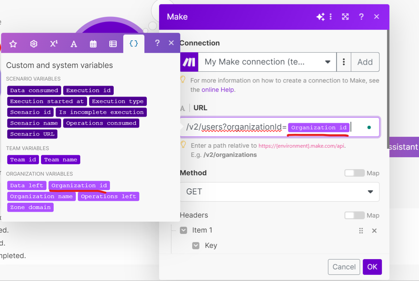Screen dimensions: 419x281
Task: Click the green dot in URL field
Action: [369, 128]
